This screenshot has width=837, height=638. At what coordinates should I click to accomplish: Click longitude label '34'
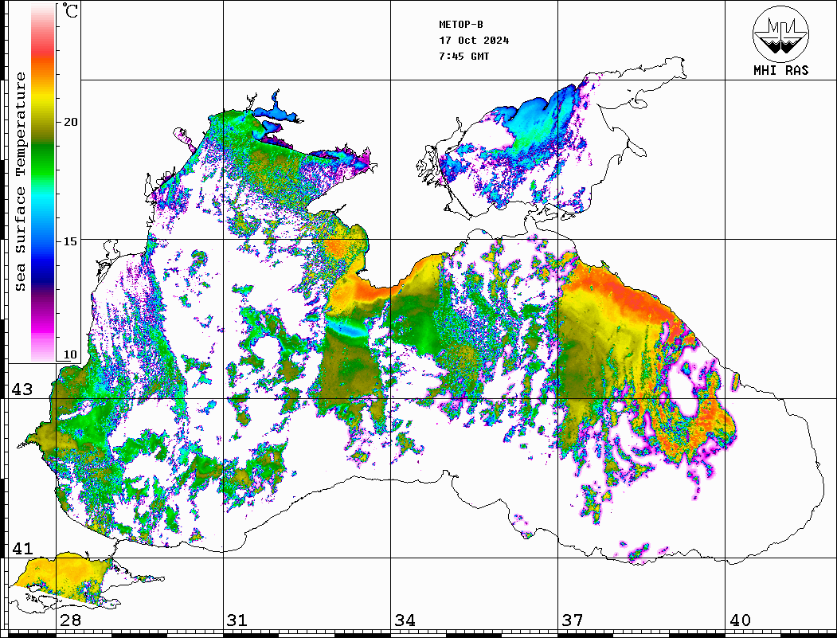click(405, 620)
